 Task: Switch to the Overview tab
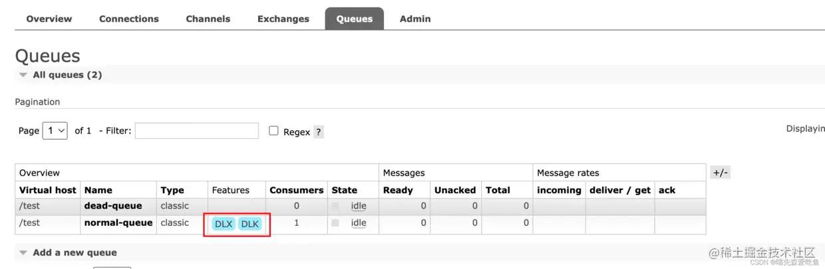(49, 19)
